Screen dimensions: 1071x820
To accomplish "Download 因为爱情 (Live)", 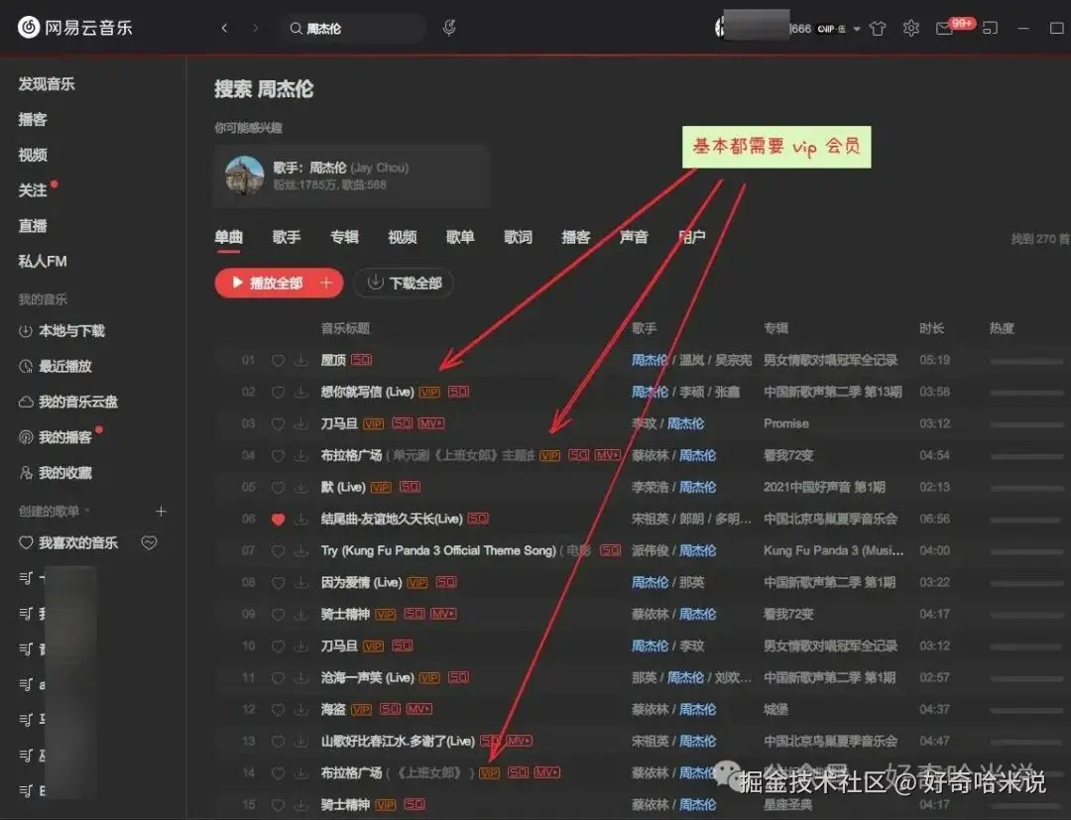I will [301, 582].
